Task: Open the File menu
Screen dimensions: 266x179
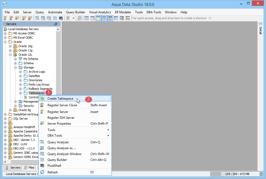Action: (7, 12)
